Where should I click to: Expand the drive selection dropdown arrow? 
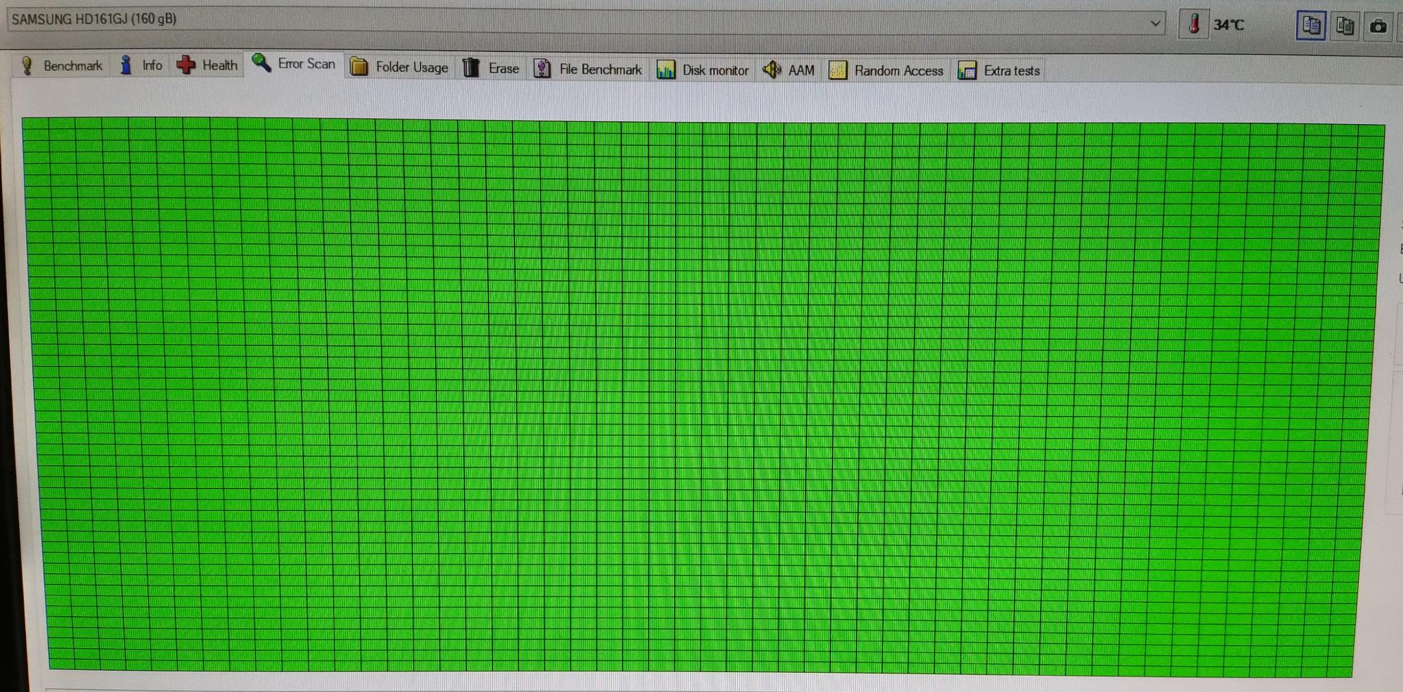[x=1155, y=24]
